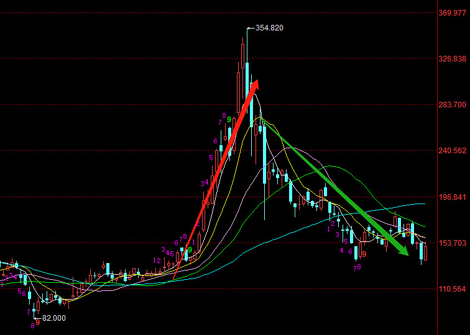
Task: Select the 240.562 price axis value
Action: (x=453, y=151)
